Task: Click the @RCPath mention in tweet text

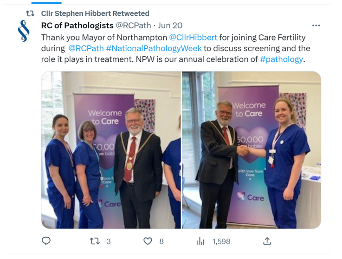Action: point(86,48)
